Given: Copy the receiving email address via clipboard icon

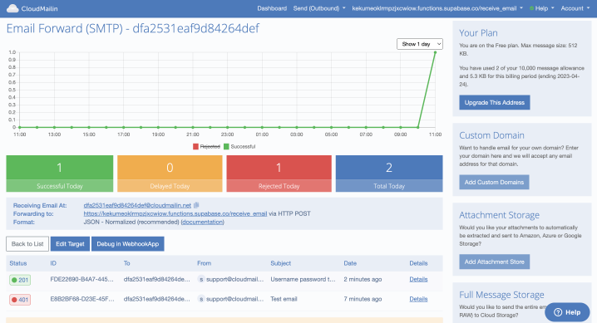Looking at the screenshot, I should tap(196, 205).
